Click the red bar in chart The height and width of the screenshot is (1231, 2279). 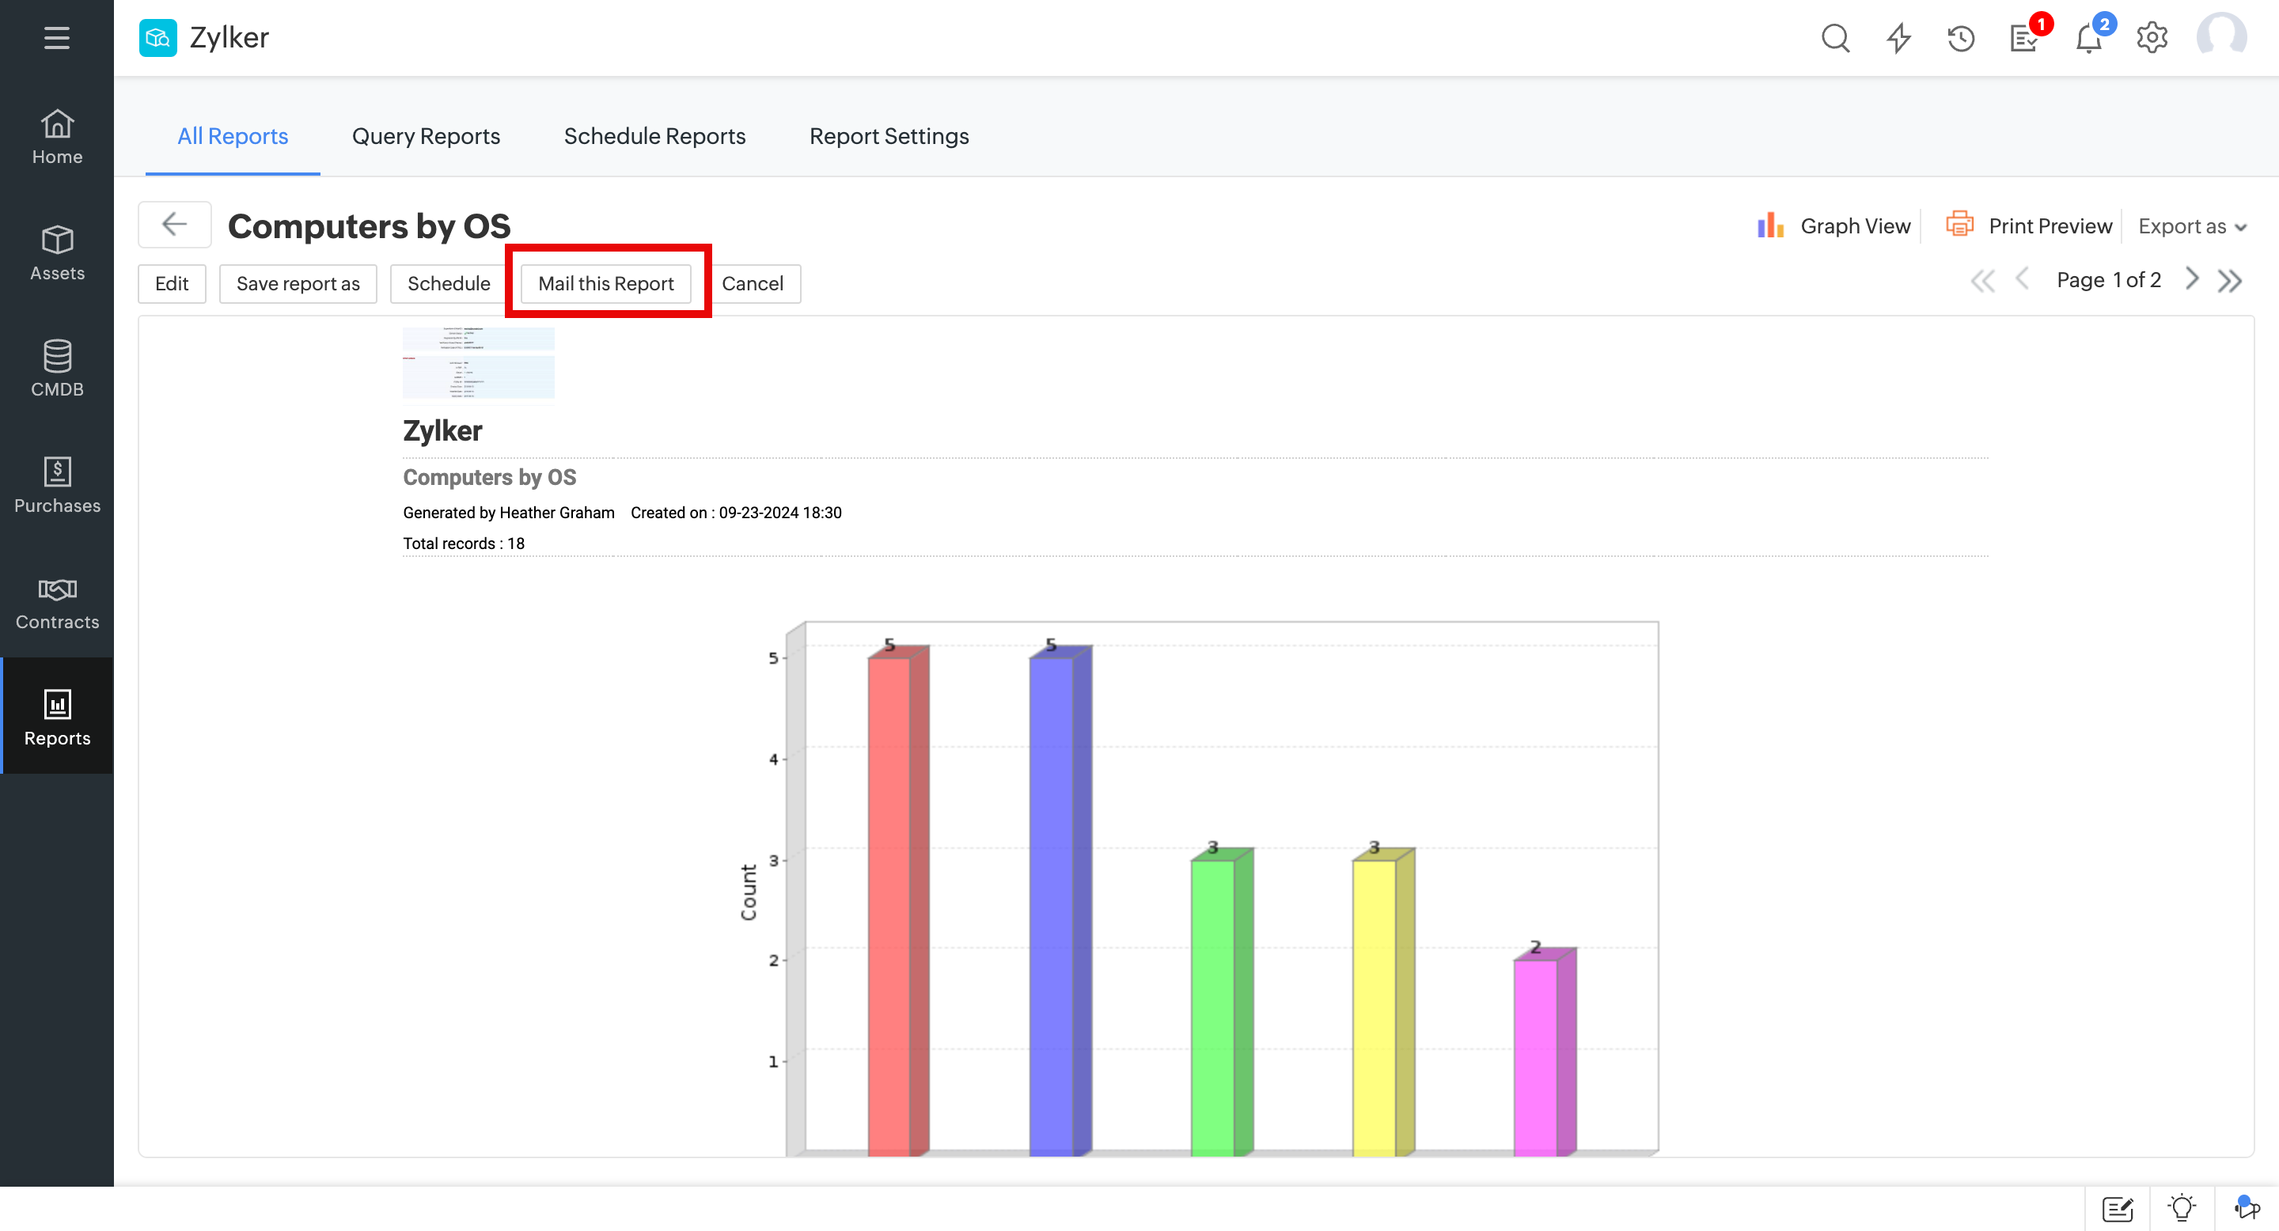point(889,902)
